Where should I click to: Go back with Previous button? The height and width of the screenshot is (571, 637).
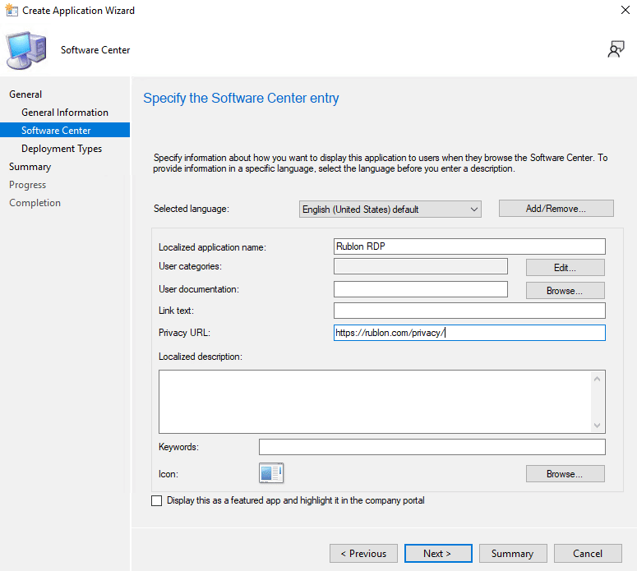tap(363, 554)
